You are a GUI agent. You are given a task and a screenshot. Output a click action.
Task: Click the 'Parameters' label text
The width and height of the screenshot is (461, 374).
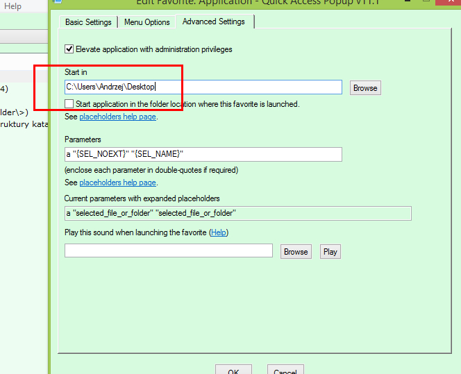(x=83, y=139)
